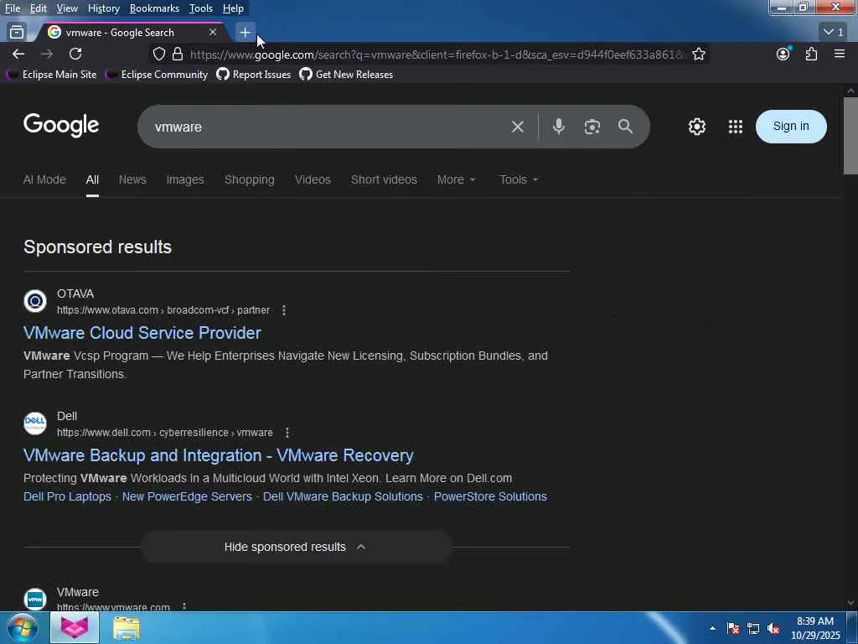Open Firefox View at tab bar left
858x644 pixels.
tap(17, 33)
